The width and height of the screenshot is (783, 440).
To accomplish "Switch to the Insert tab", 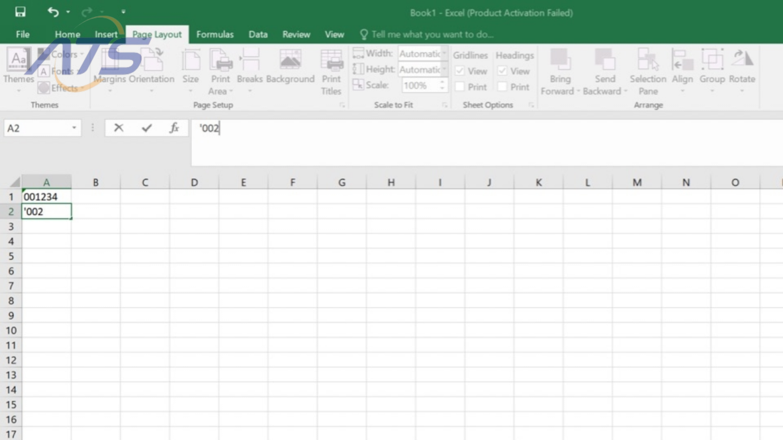I will (x=106, y=35).
